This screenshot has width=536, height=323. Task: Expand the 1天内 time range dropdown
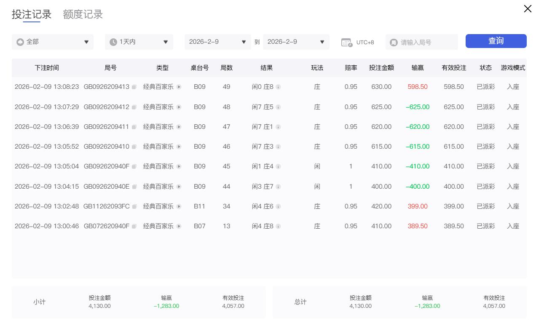139,42
